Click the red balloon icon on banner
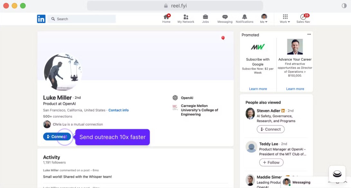This screenshot has height=188, width=351. point(223,38)
